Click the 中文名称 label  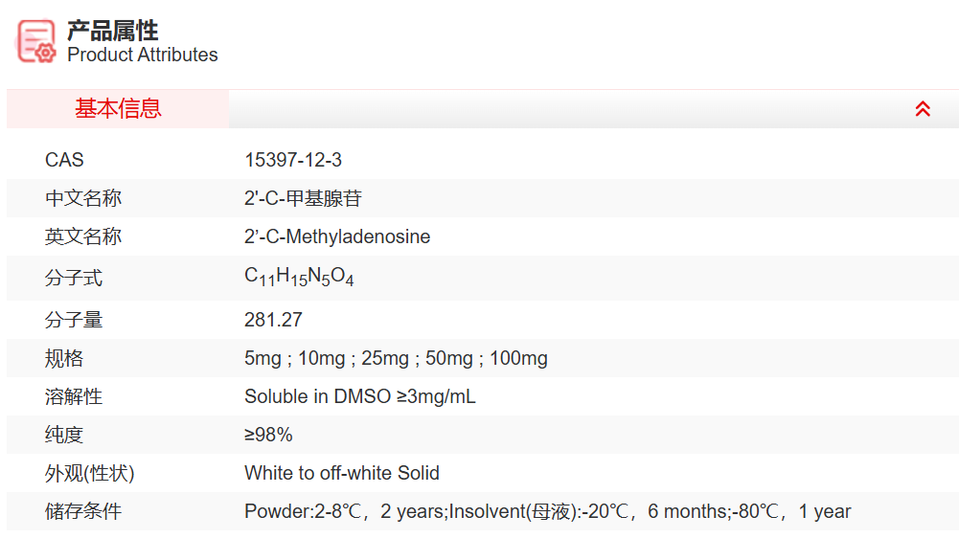point(83,198)
